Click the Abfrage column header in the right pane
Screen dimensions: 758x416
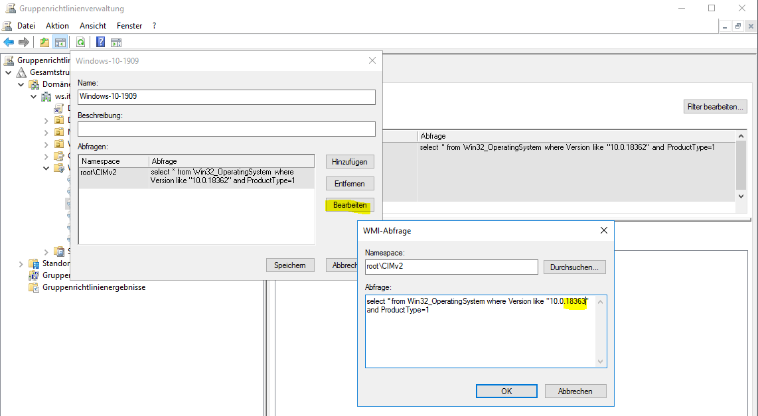[576, 136]
